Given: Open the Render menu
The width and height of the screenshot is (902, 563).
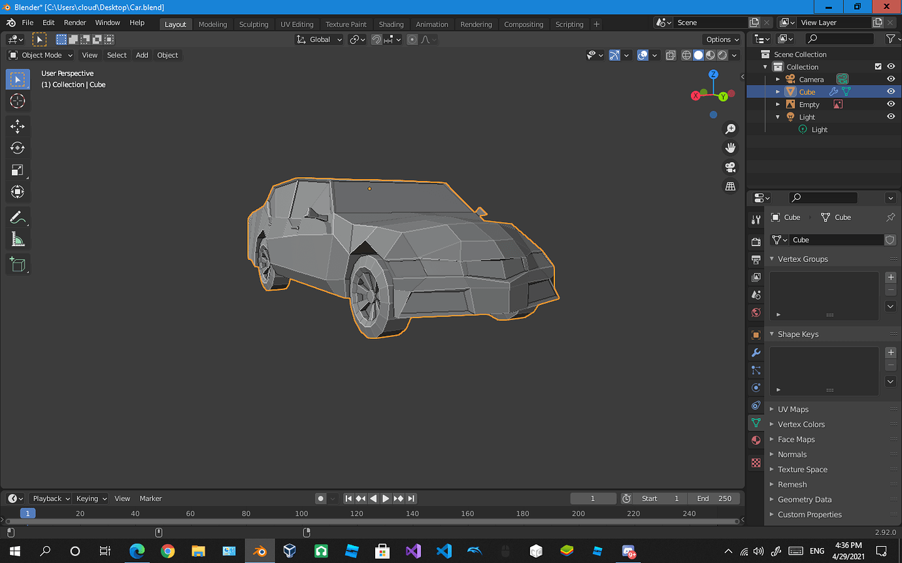Looking at the screenshot, I should pos(75,22).
